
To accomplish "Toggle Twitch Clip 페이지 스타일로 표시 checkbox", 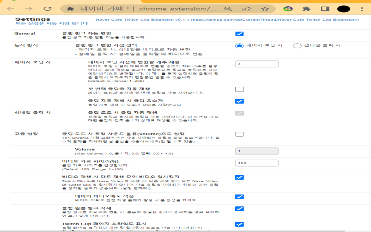I will [x=239, y=224].
